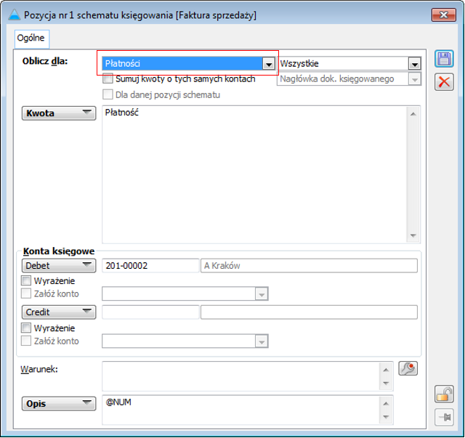Click scroll up arrow in Opis field
This screenshot has height=438, width=465.
[386, 404]
